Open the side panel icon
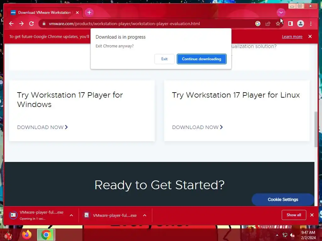 (x=290, y=24)
